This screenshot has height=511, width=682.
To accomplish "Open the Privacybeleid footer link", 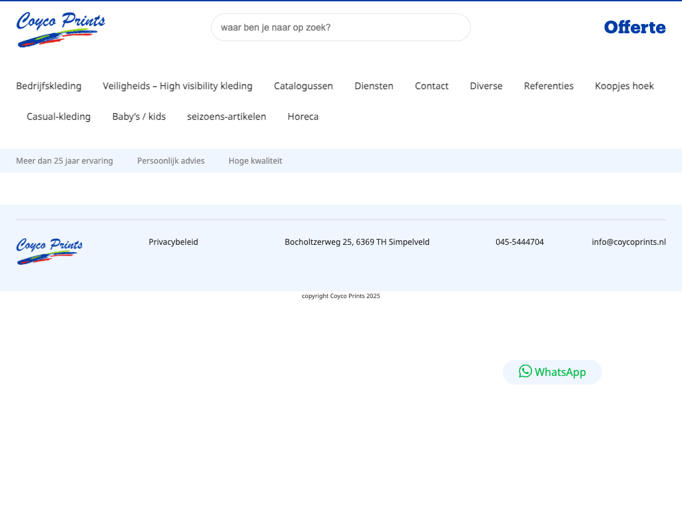I will [173, 242].
